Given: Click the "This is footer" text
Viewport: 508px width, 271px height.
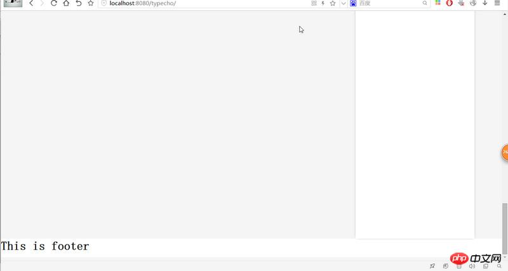Looking at the screenshot, I should pos(45,246).
